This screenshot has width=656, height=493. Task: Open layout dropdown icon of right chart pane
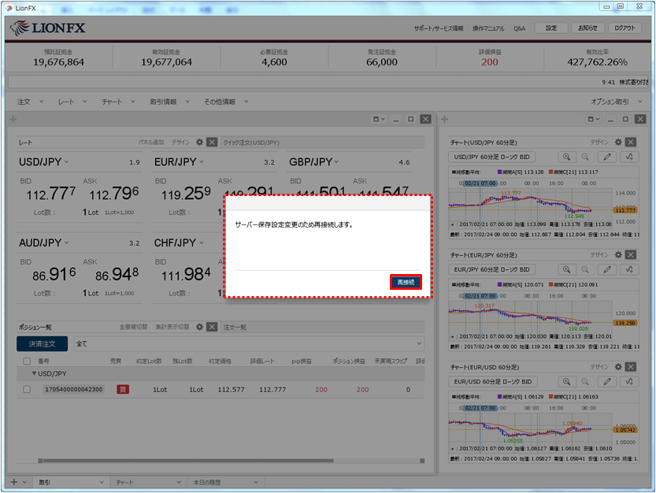(594, 119)
